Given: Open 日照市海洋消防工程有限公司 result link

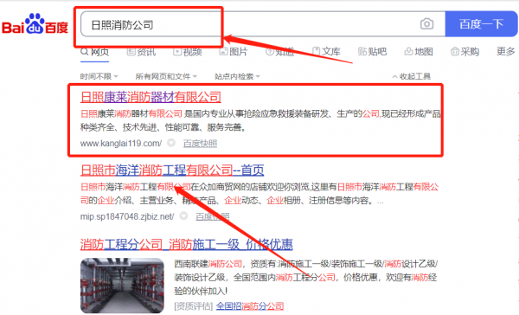Looking at the screenshot, I should click(172, 170).
